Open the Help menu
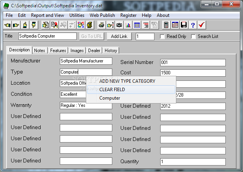Viewport: 243px width, 172px height. coord(146,15)
